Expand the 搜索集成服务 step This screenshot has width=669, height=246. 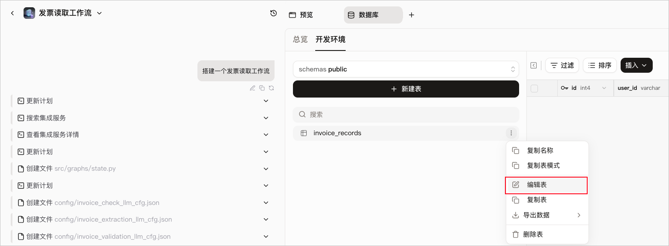tap(266, 118)
